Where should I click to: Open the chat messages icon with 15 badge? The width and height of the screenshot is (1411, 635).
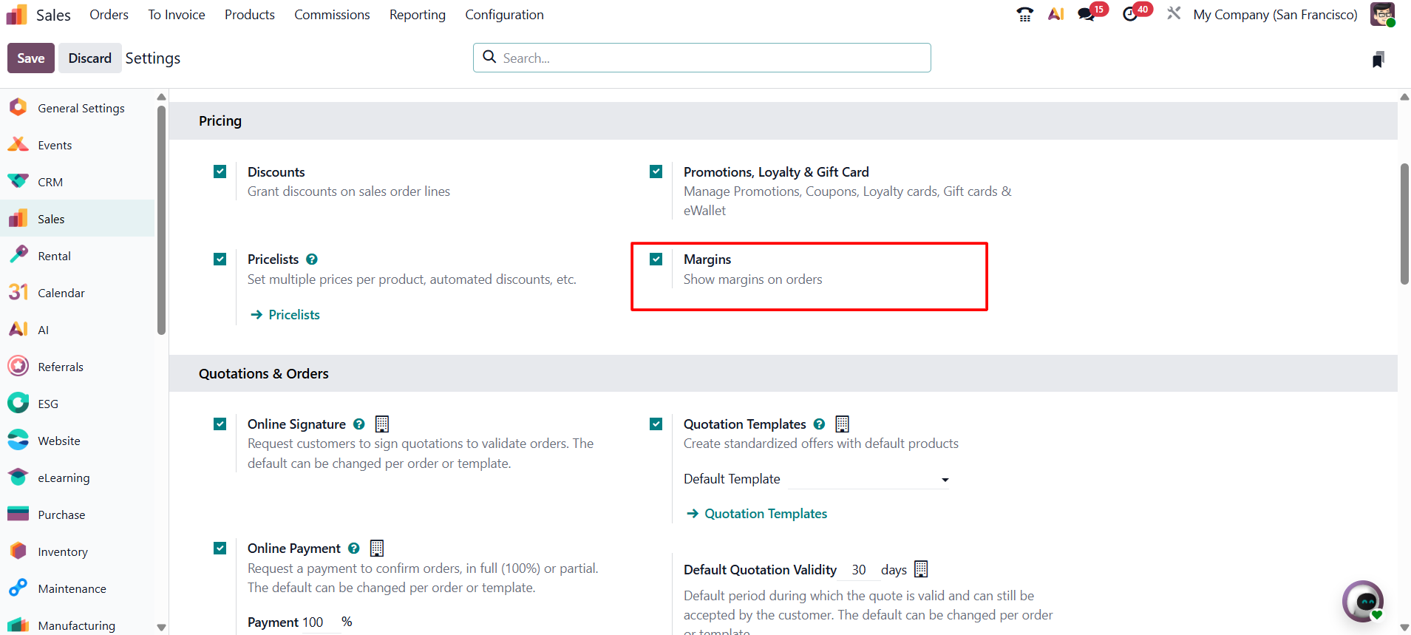(1087, 14)
